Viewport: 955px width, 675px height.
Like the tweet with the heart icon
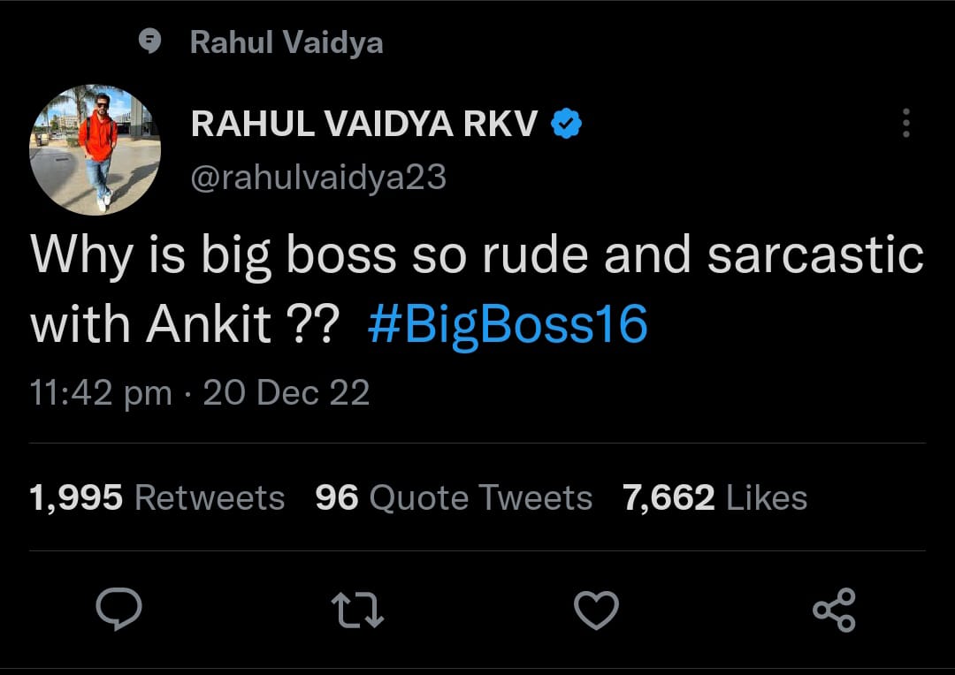point(597,610)
